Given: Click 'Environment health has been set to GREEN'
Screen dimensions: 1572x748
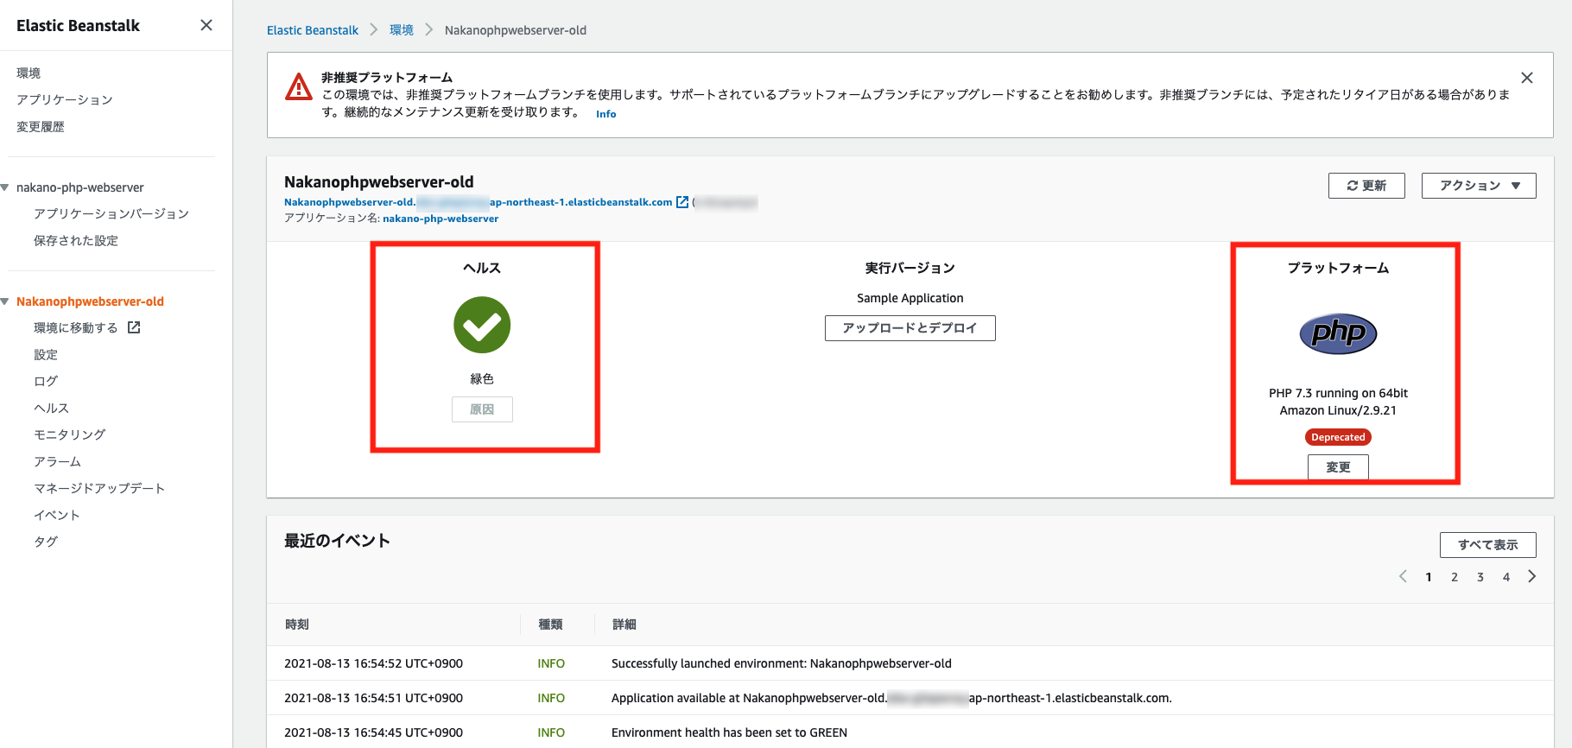Looking at the screenshot, I should pos(729,732).
